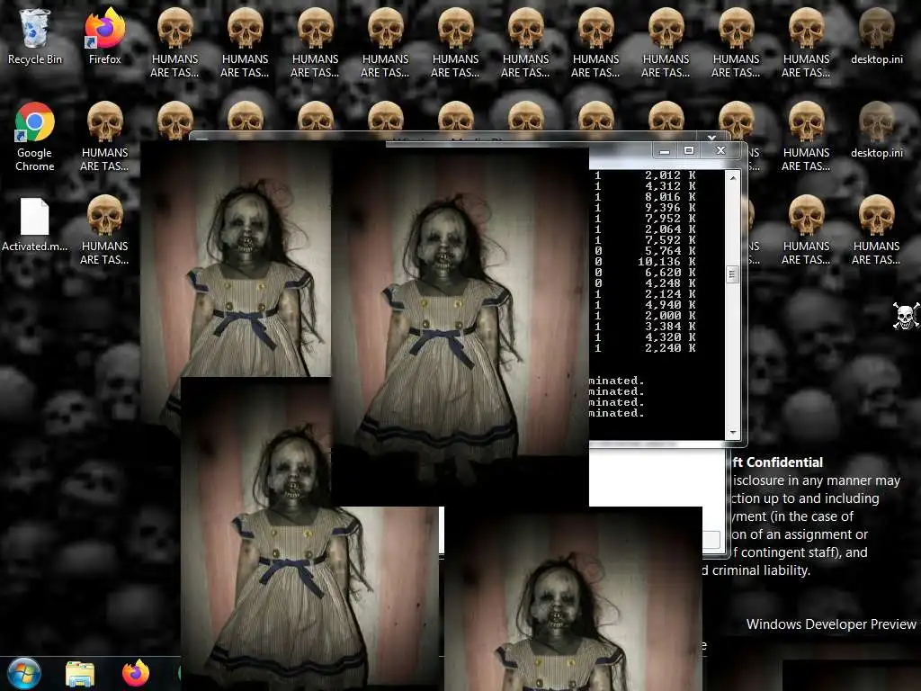
Task: Click the bold "ft Confidential" heading text
Action: (778, 462)
